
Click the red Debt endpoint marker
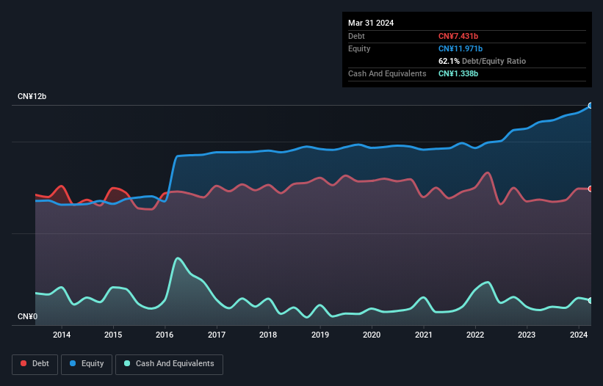591,189
